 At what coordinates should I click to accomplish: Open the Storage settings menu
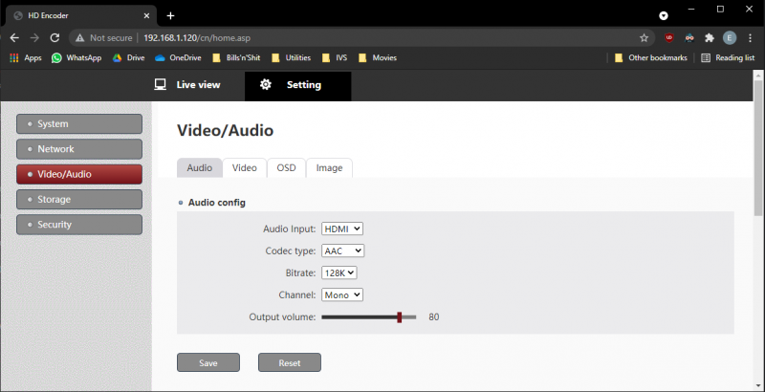tap(79, 200)
